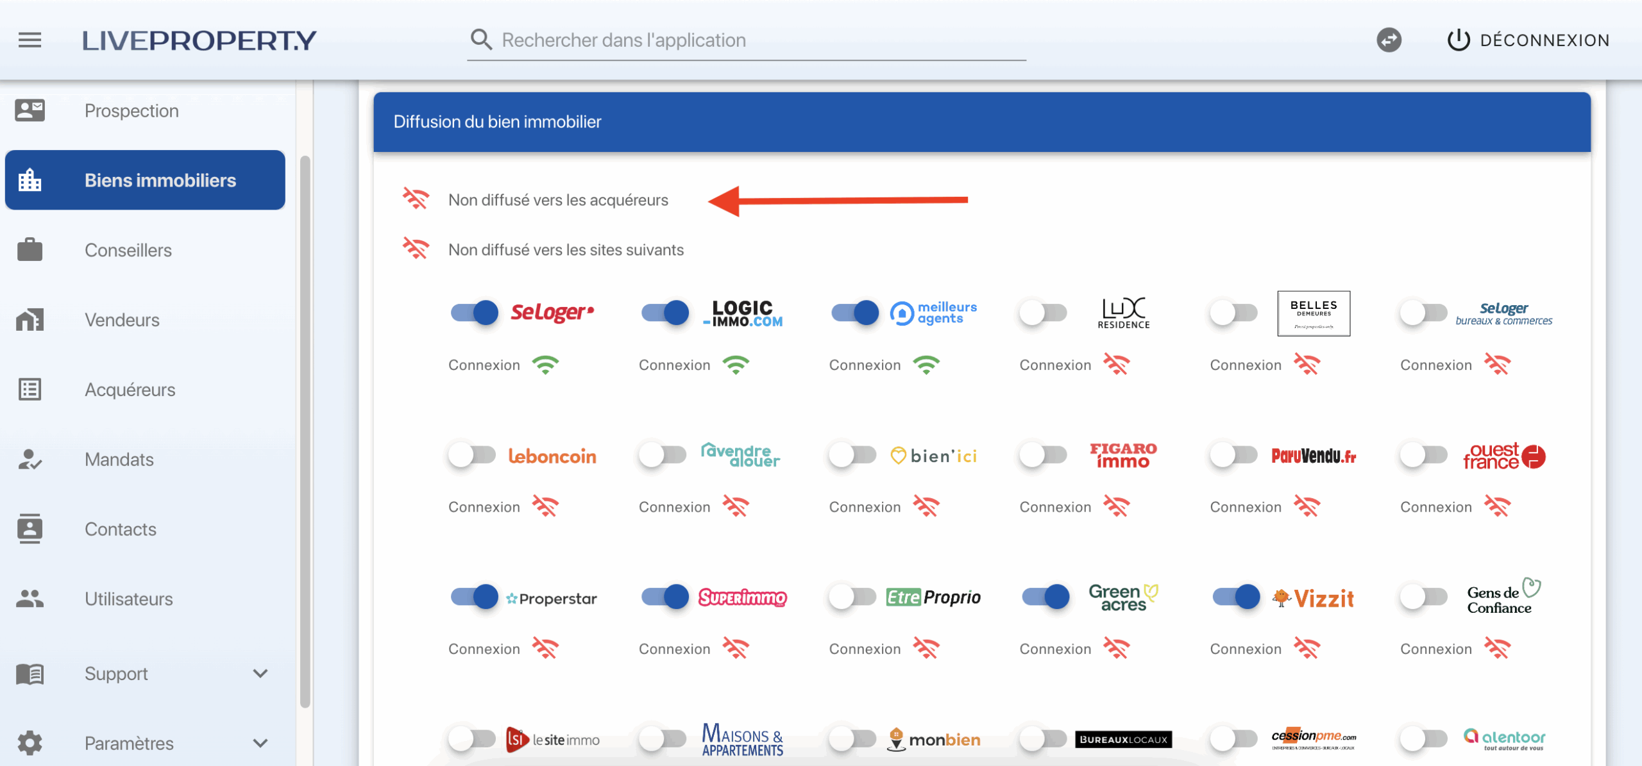
Task: Click the swap arrows circle icon
Action: (x=1389, y=40)
